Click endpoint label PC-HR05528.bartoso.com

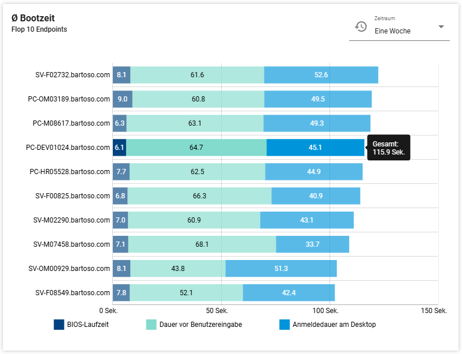tap(70, 172)
